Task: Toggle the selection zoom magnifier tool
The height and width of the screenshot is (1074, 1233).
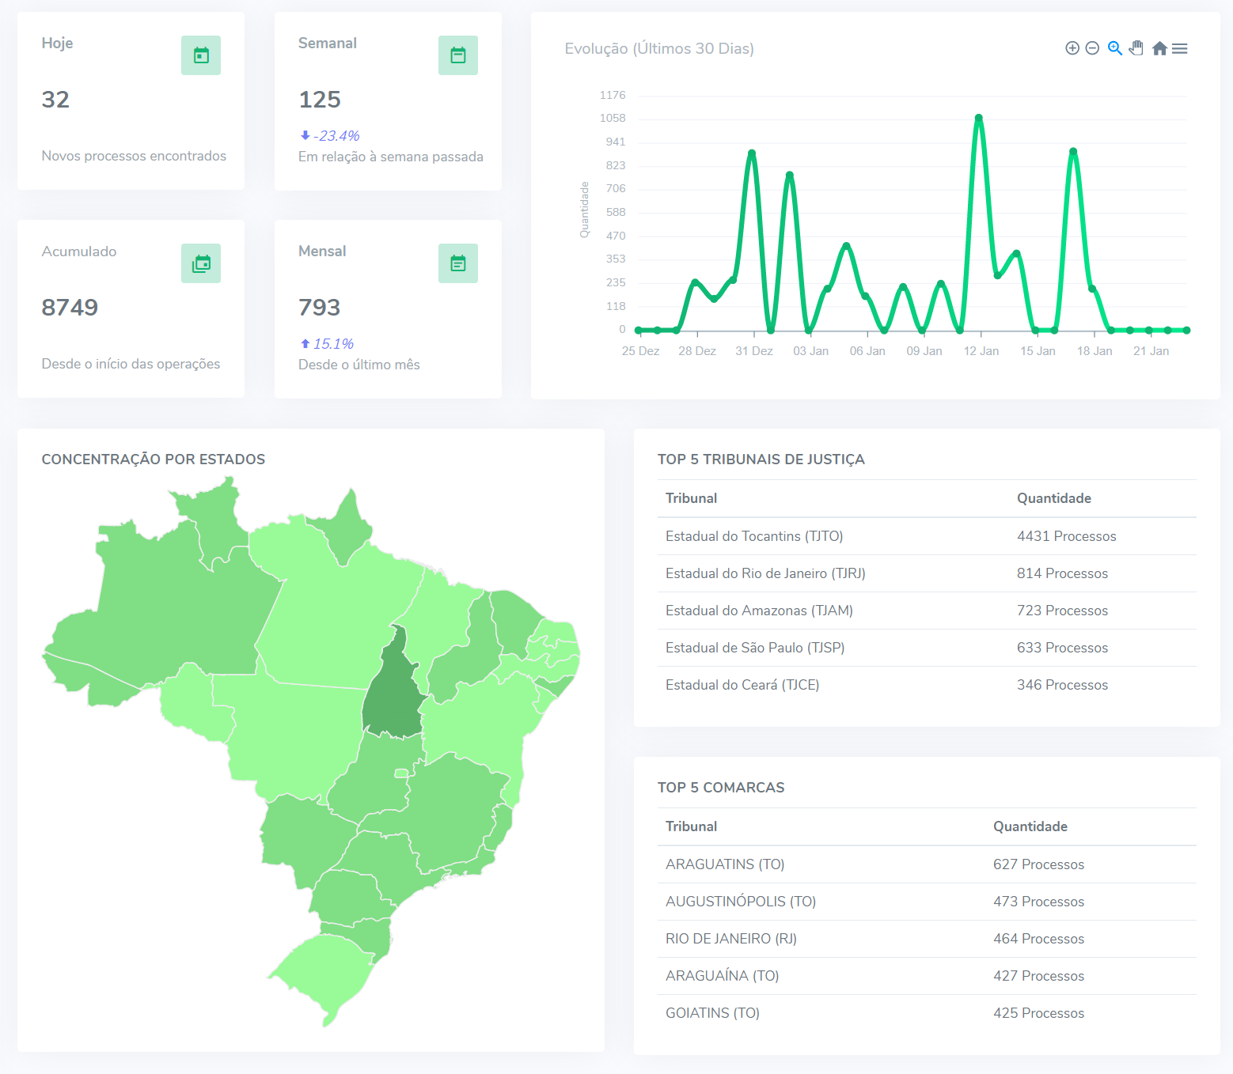Action: pyautogui.click(x=1114, y=47)
